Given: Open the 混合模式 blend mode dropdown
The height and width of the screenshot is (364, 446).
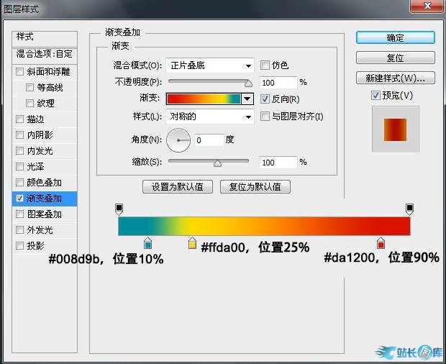Looking at the screenshot, I should [210, 65].
